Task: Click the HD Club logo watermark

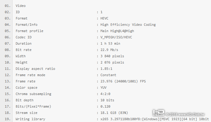Action: (159, 113)
